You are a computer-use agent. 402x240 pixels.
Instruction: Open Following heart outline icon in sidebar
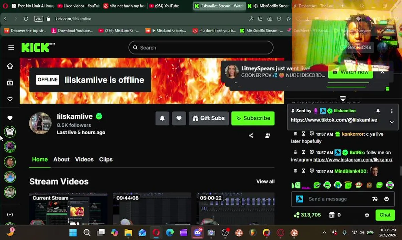10,99
